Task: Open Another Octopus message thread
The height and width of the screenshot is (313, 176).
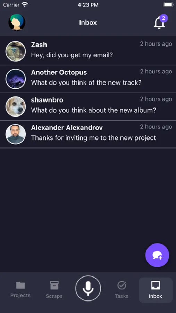Action: pos(88,79)
